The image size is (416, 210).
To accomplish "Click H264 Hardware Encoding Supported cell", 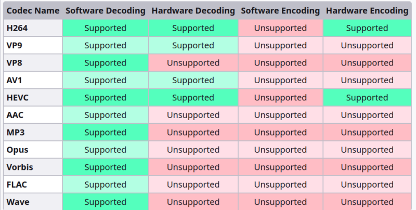I will [367, 28].
